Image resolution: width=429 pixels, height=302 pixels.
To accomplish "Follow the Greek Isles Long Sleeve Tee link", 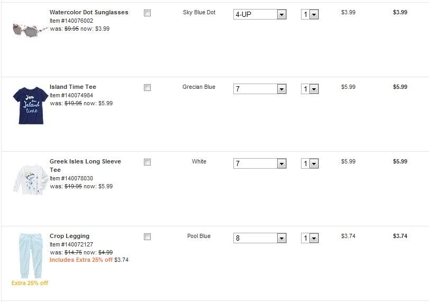I will tap(85, 162).
